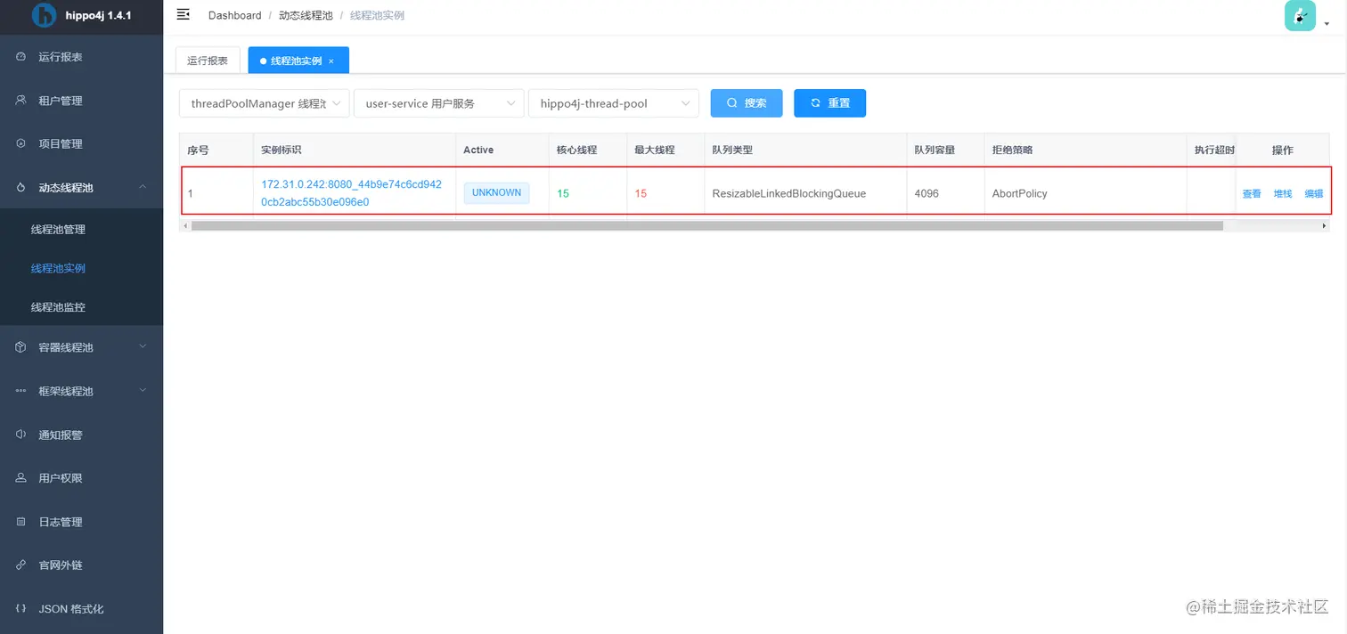Click the horizontal table scrollbar
Image resolution: width=1347 pixels, height=634 pixels.
(706, 226)
